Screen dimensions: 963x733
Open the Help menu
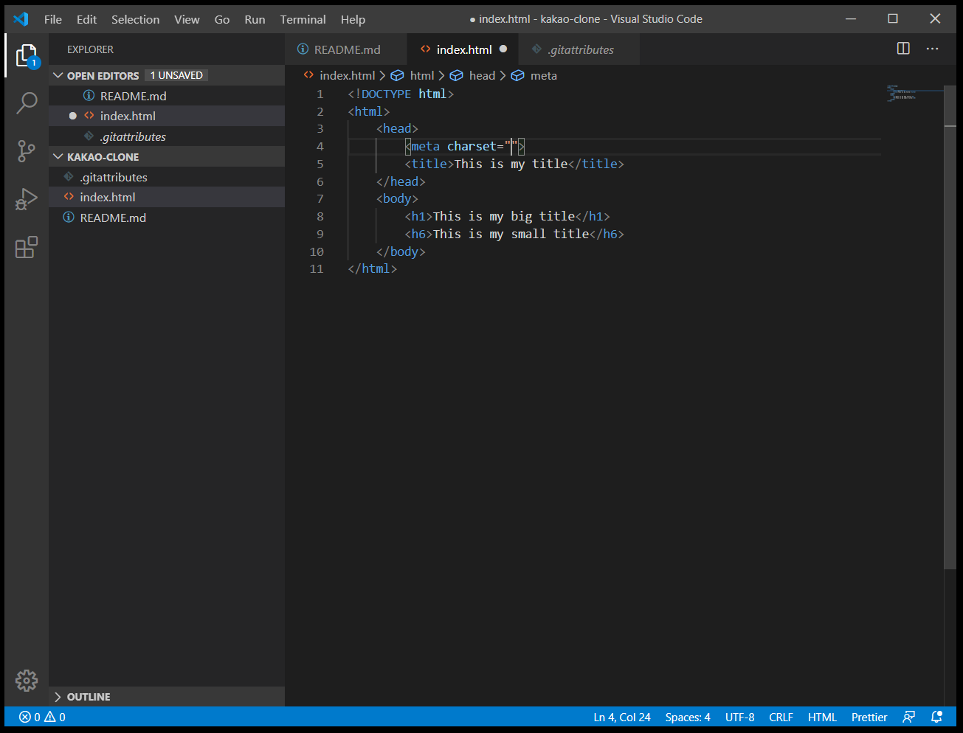coord(353,19)
